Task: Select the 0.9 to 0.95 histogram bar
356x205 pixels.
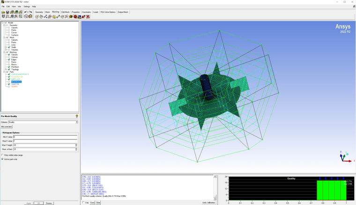Action: pos(337,190)
